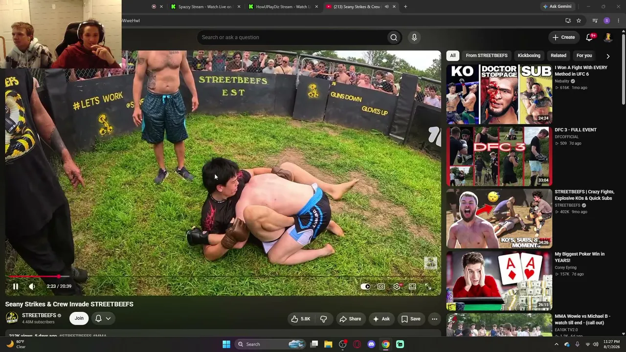Mute the video volume
This screenshot has width=626, height=352.
(32, 286)
